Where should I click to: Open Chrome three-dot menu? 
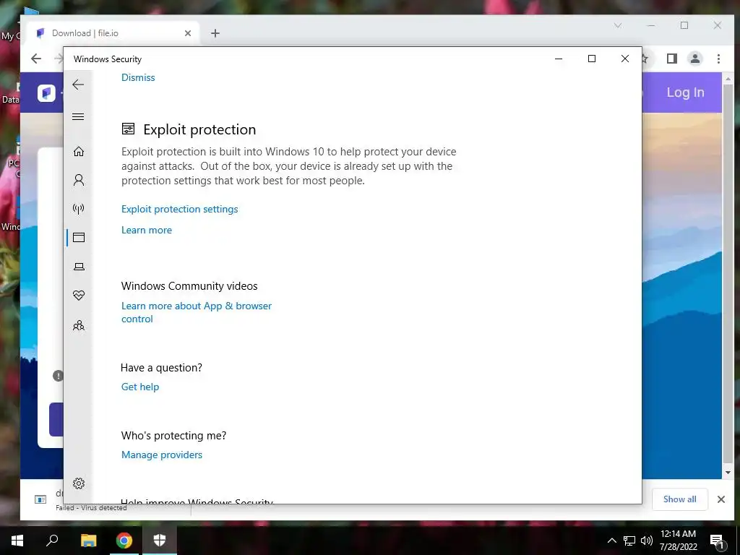pos(719,59)
